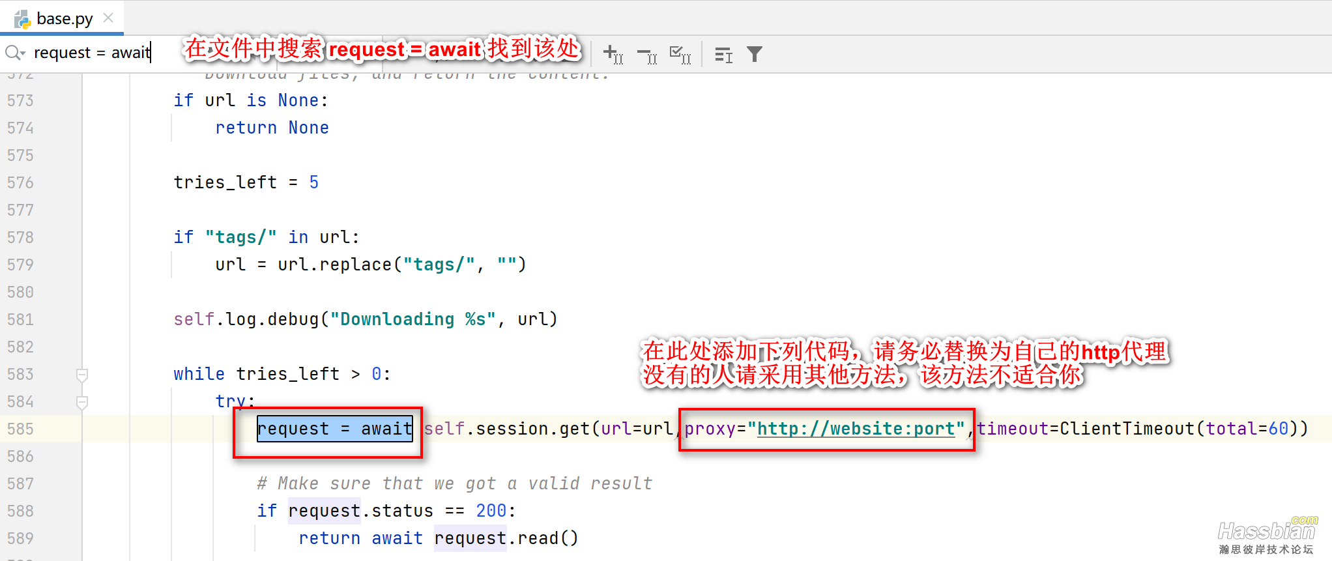Collapse the while loop fold marker at line 583
This screenshot has height=561, width=1332.
click(82, 375)
